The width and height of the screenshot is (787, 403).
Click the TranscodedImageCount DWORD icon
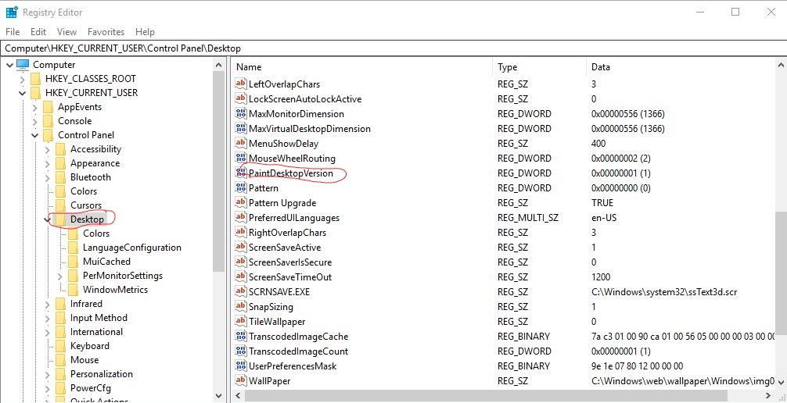pos(241,351)
